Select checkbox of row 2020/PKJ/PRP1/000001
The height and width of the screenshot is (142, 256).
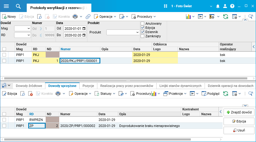4,61
